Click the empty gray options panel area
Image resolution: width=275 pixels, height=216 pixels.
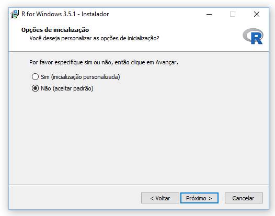139,137
